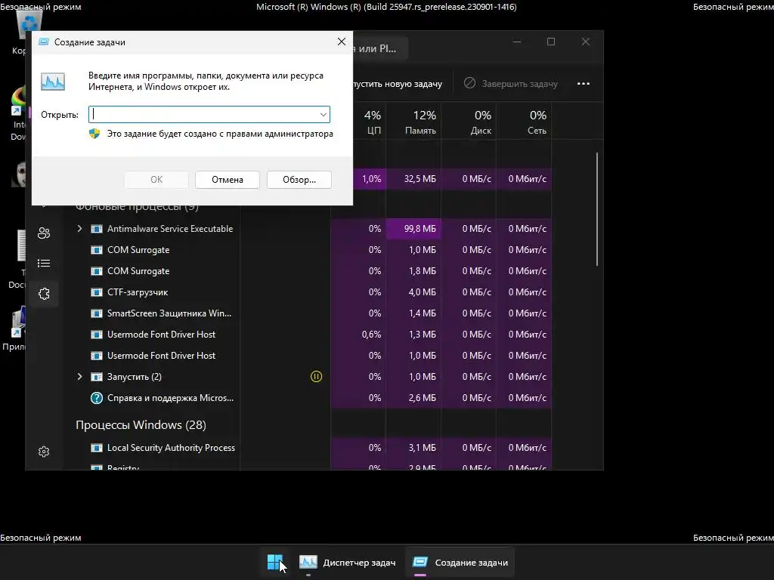Click the Запустить (2) process icon
774x580 pixels.
[x=97, y=377]
